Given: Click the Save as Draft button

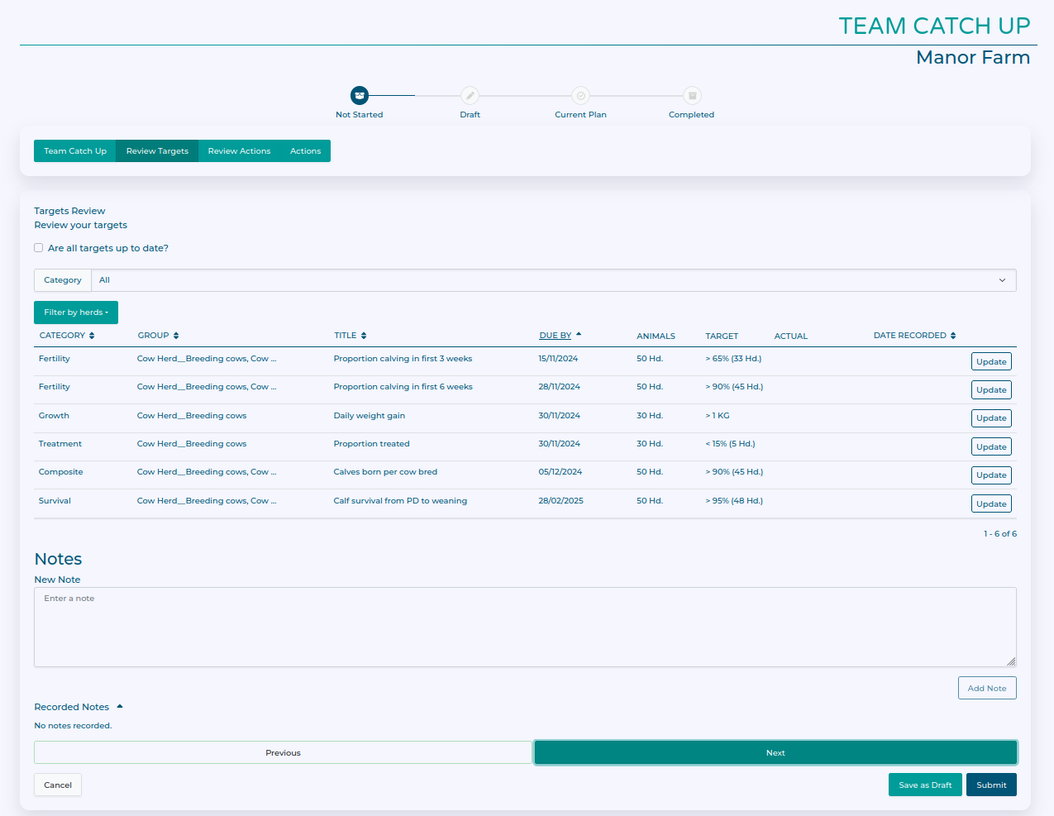Looking at the screenshot, I should click(x=924, y=785).
